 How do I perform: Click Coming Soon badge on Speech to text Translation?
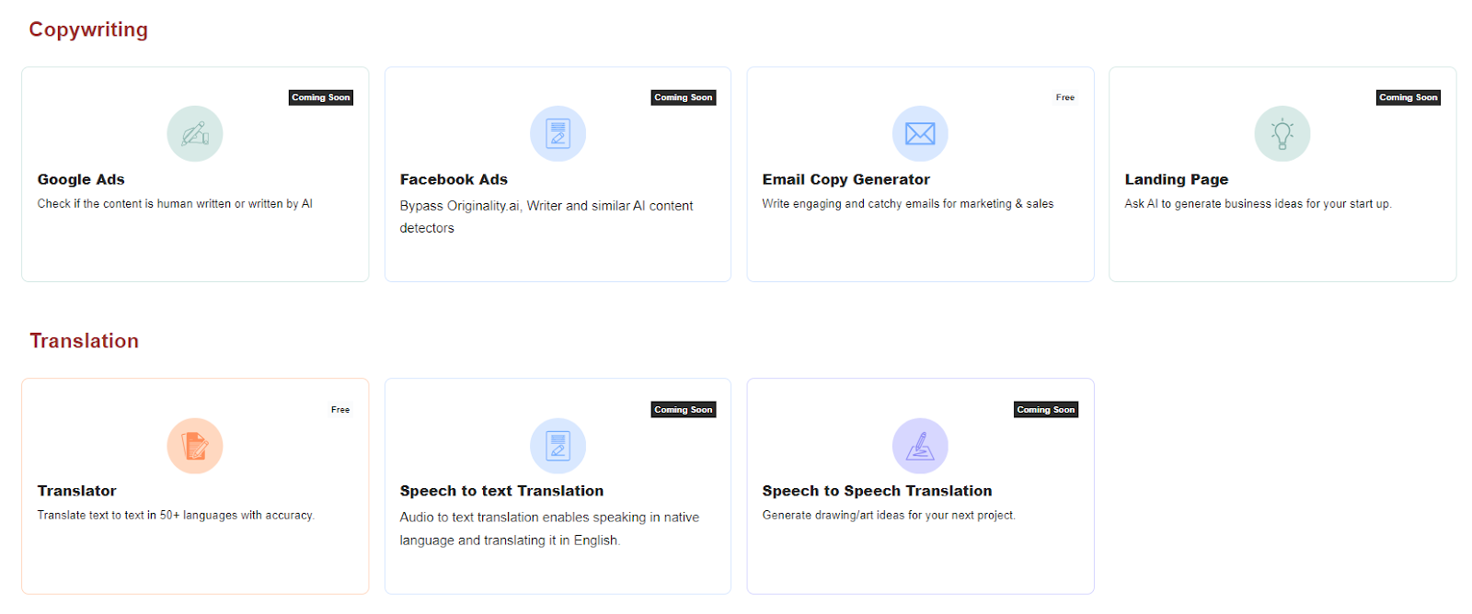click(684, 410)
